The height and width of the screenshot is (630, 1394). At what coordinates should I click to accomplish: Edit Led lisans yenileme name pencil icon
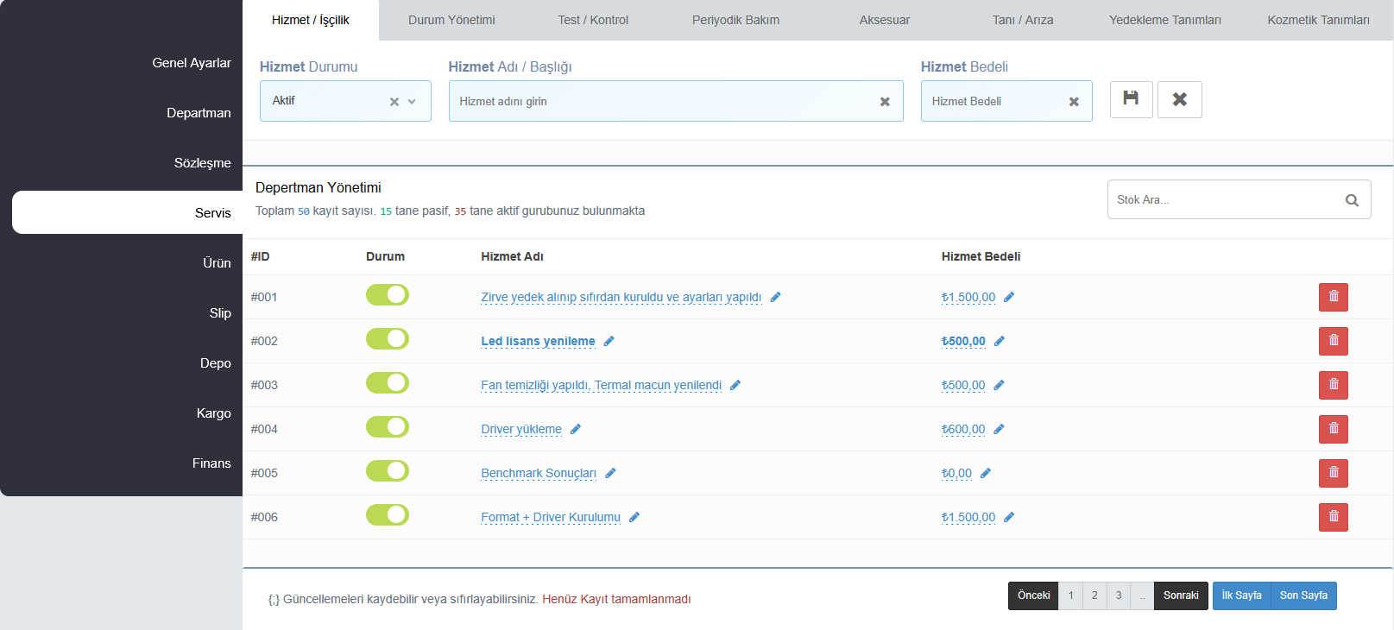[609, 341]
